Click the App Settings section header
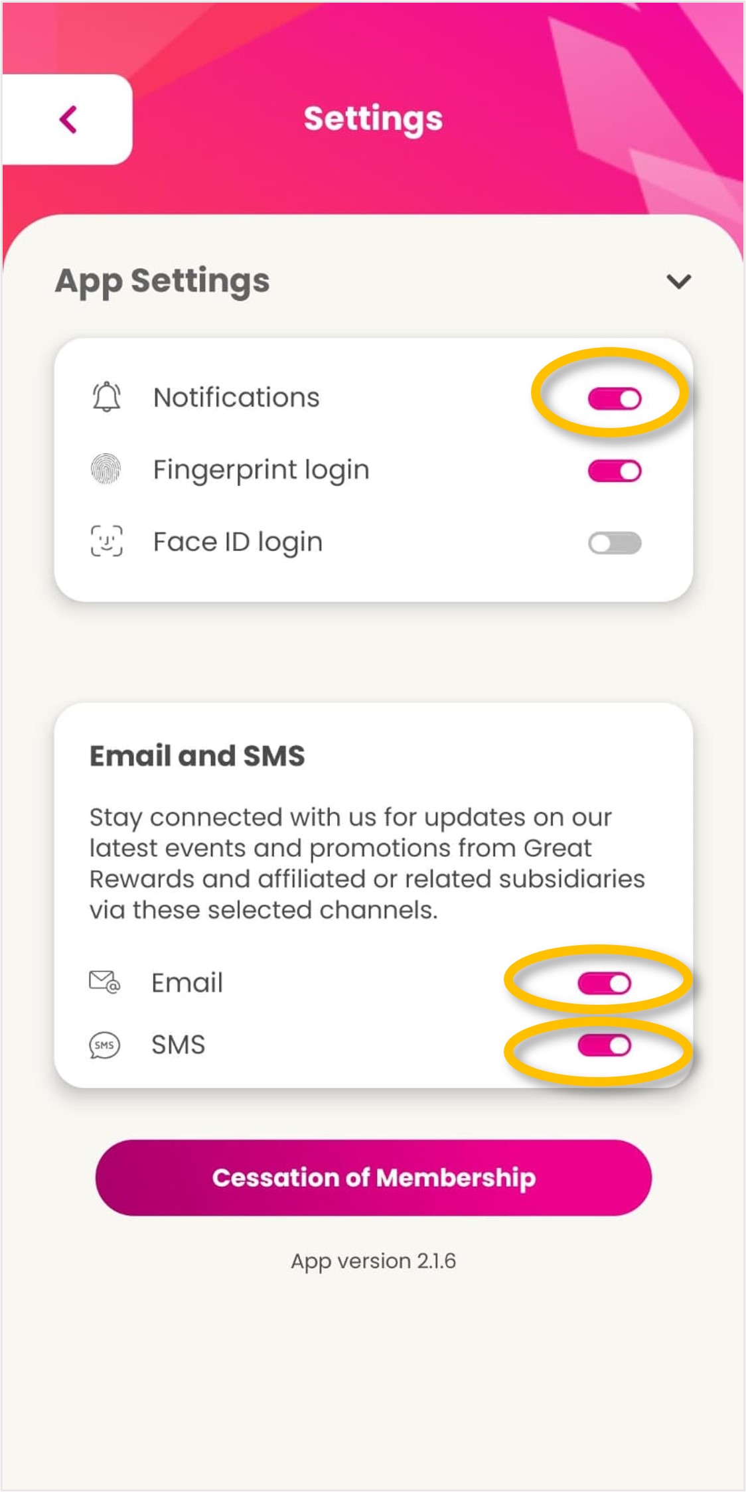This screenshot has height=1492, width=746. [x=163, y=281]
